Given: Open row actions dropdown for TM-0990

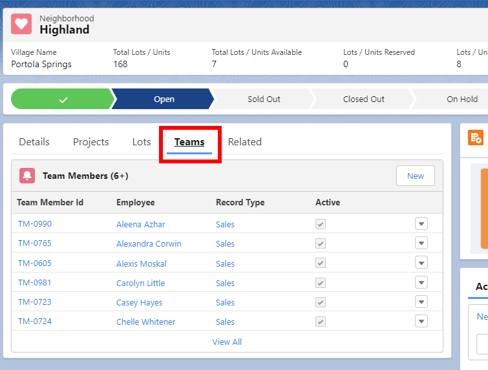Looking at the screenshot, I should [x=421, y=224].
